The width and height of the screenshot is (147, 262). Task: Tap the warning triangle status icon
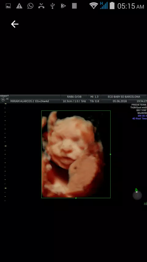coord(19,6)
